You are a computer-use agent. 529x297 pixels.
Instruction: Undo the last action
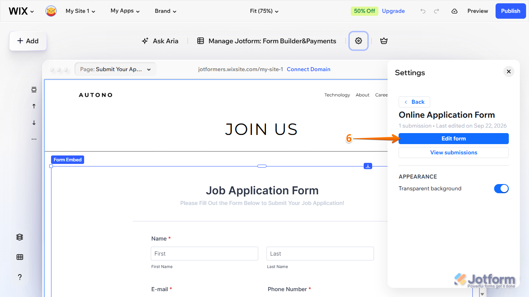(x=423, y=11)
